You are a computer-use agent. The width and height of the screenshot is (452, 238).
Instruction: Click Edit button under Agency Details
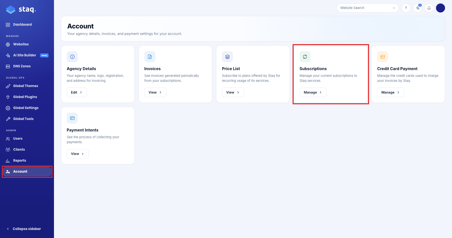tap(77, 92)
